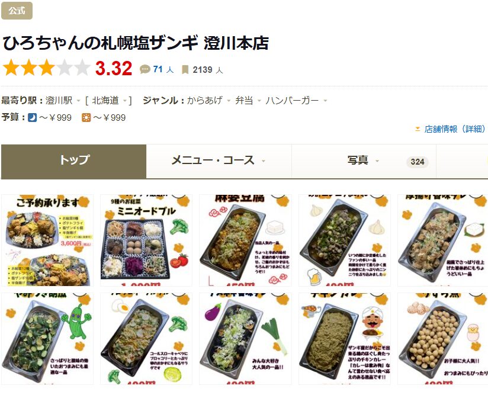Open the ハンバーガー genre dropdown
This screenshot has height=395, width=488.
click(325, 101)
